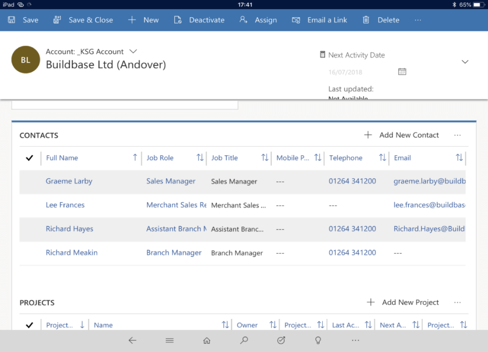Click the Delete trash can icon
Image resolution: width=488 pixels, height=352 pixels.
366,20
